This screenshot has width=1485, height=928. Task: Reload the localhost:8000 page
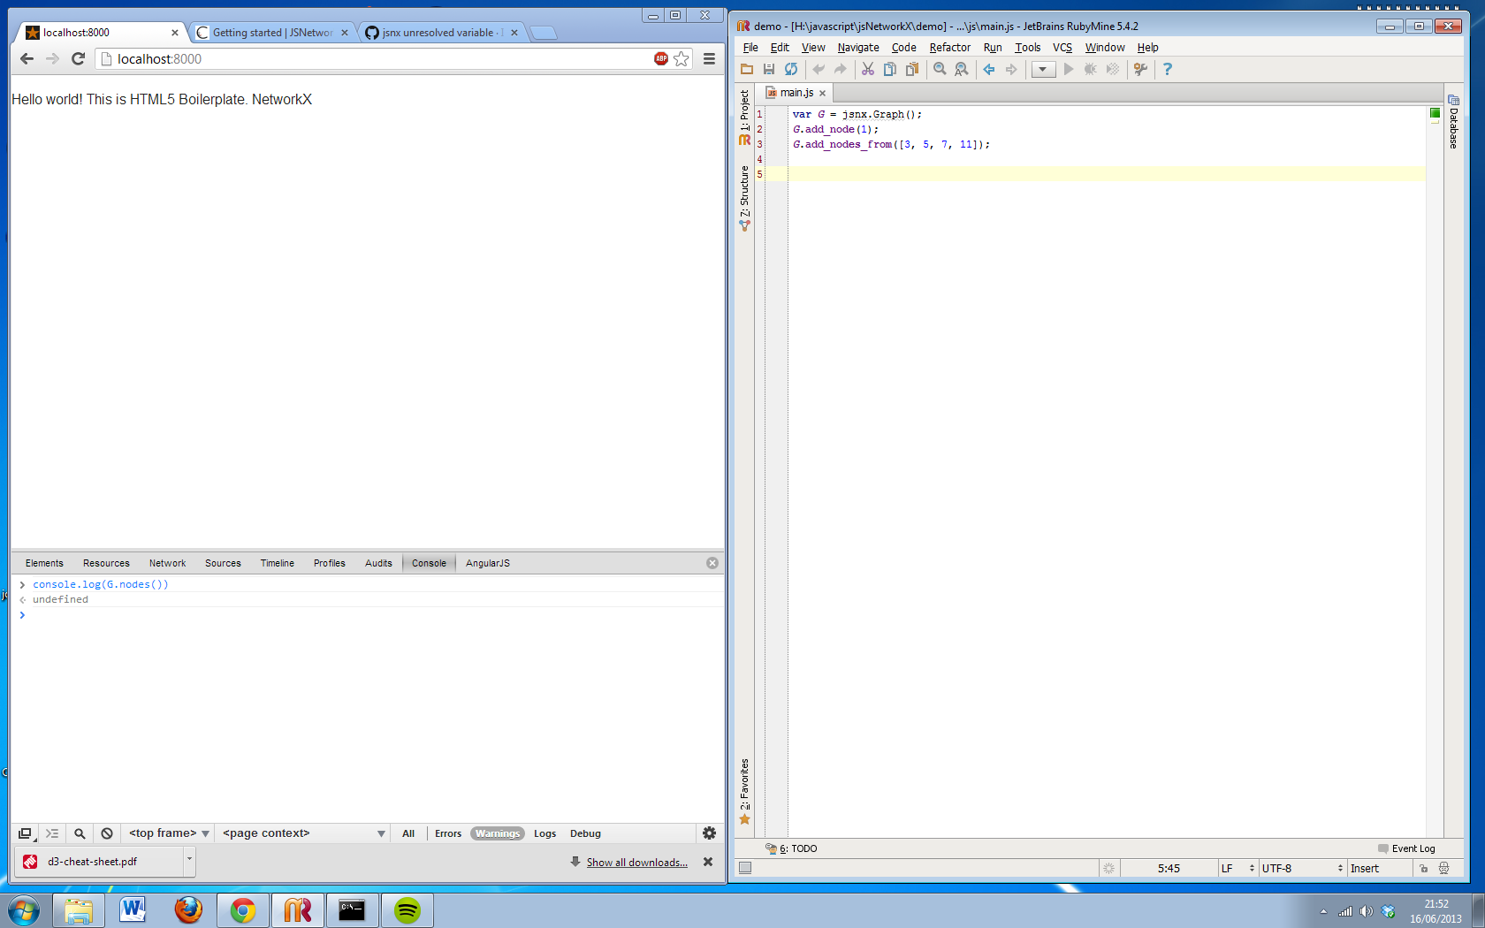point(78,58)
